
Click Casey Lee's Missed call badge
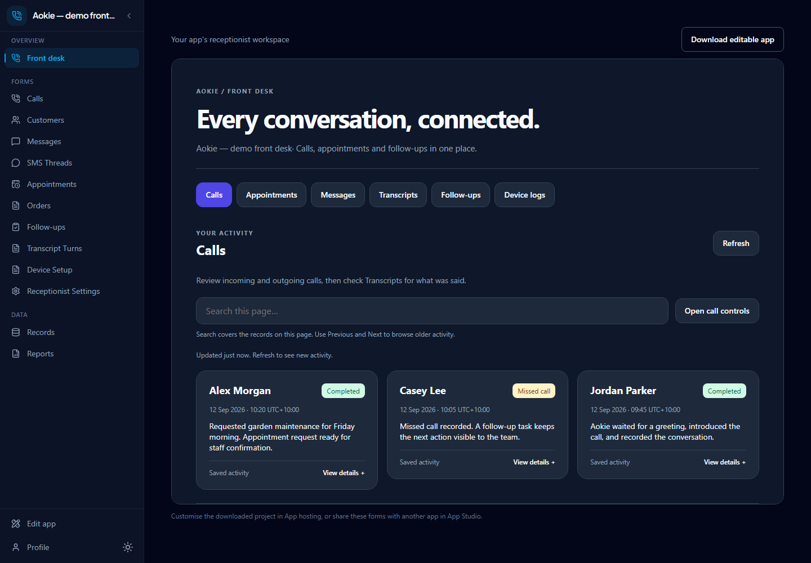pos(534,391)
